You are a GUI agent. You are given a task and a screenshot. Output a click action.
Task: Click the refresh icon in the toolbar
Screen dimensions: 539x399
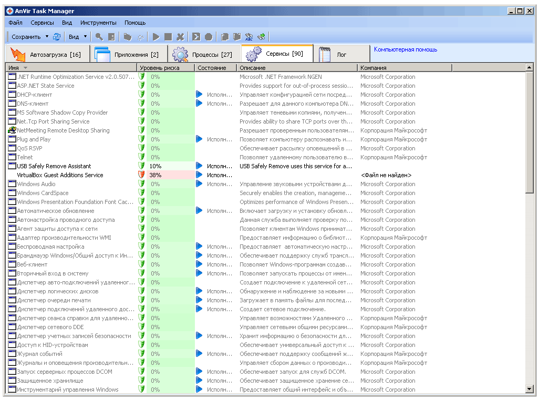57,37
